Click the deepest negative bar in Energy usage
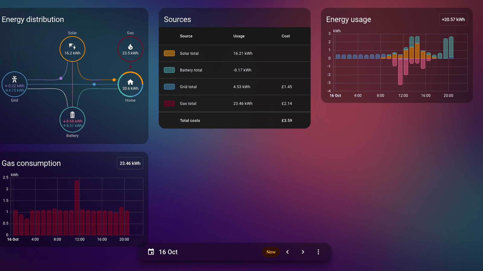This screenshot has width=483, height=271. click(400, 72)
